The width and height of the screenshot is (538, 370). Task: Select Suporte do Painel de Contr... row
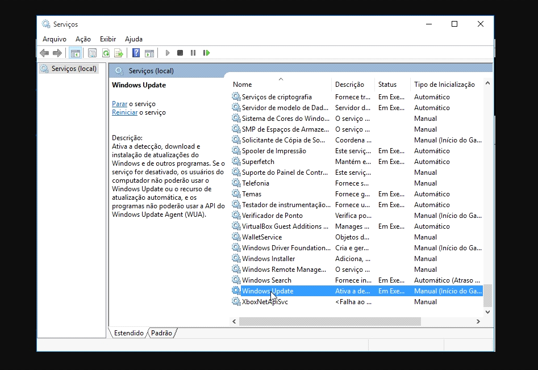(357, 173)
